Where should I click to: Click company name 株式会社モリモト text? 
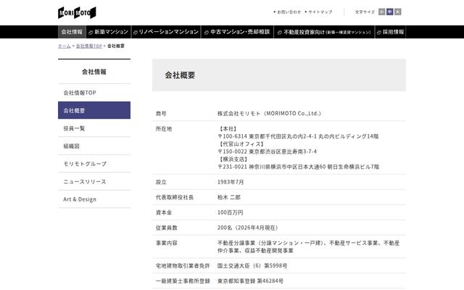269,113
